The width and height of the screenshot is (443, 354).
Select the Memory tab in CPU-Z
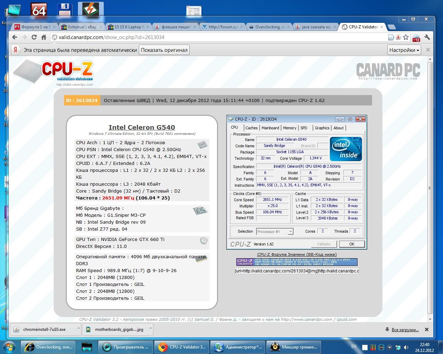[290, 128]
